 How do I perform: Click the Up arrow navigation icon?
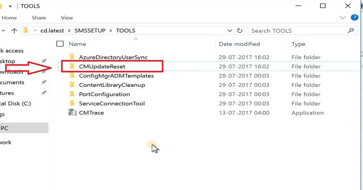14,30
